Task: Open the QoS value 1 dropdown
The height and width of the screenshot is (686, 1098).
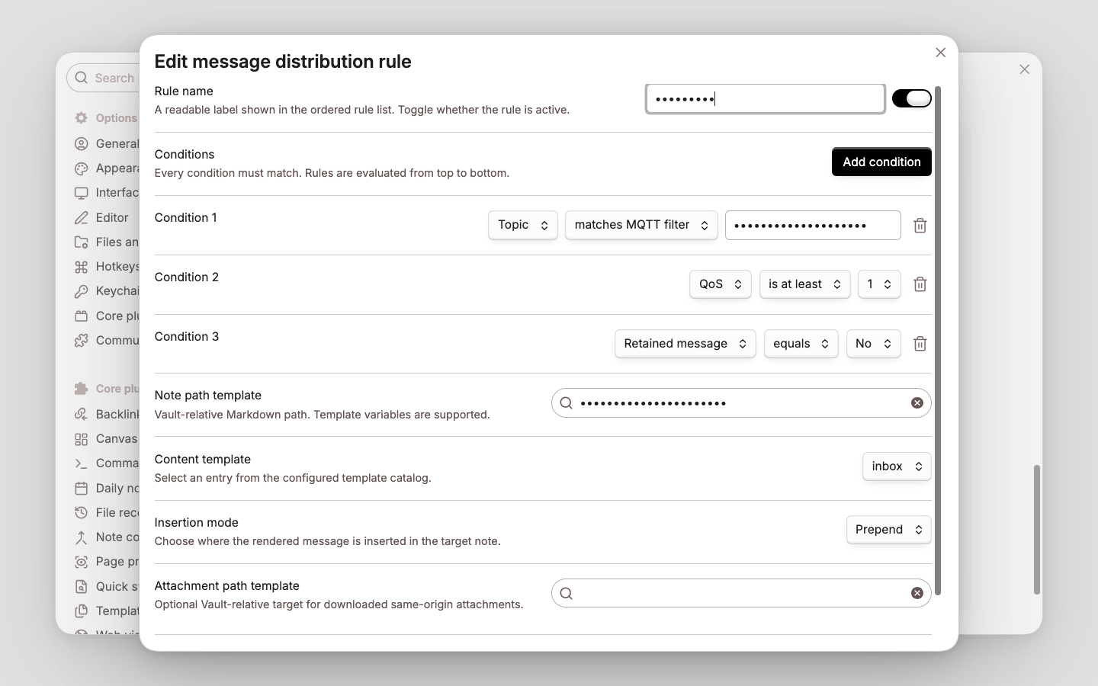Action: 879,284
